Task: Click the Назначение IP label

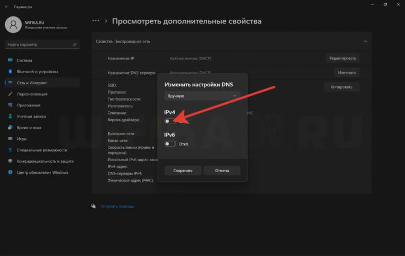Action: (121, 59)
